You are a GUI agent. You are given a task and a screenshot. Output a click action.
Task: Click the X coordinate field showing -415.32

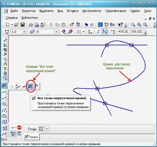tap(123, 32)
